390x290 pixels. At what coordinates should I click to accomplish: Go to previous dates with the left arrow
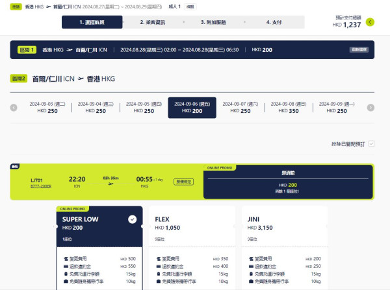pos(14,108)
